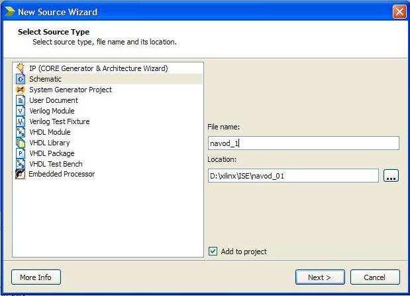
Task: Select VHDL Test Bench entry
Action: (x=56, y=164)
